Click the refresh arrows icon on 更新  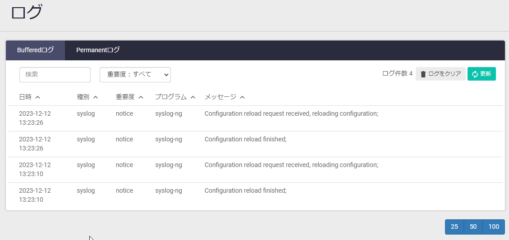click(x=475, y=74)
